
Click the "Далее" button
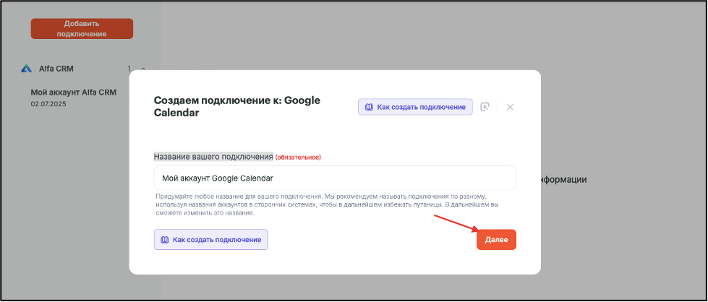pyautogui.click(x=496, y=240)
